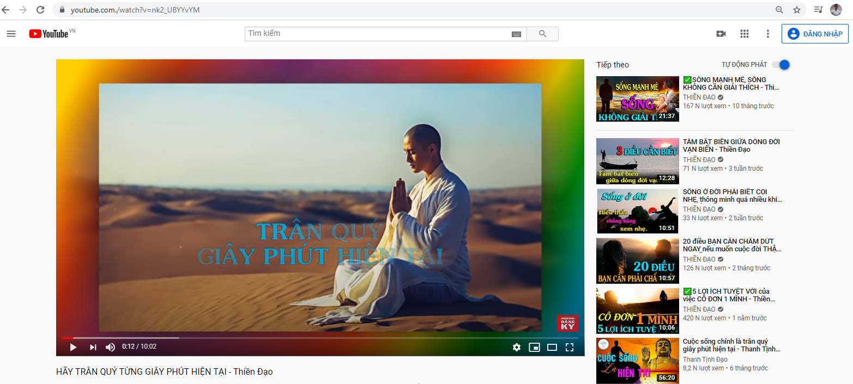Open on-screen keyboard in search box
The image size is (853, 384).
pyautogui.click(x=517, y=34)
